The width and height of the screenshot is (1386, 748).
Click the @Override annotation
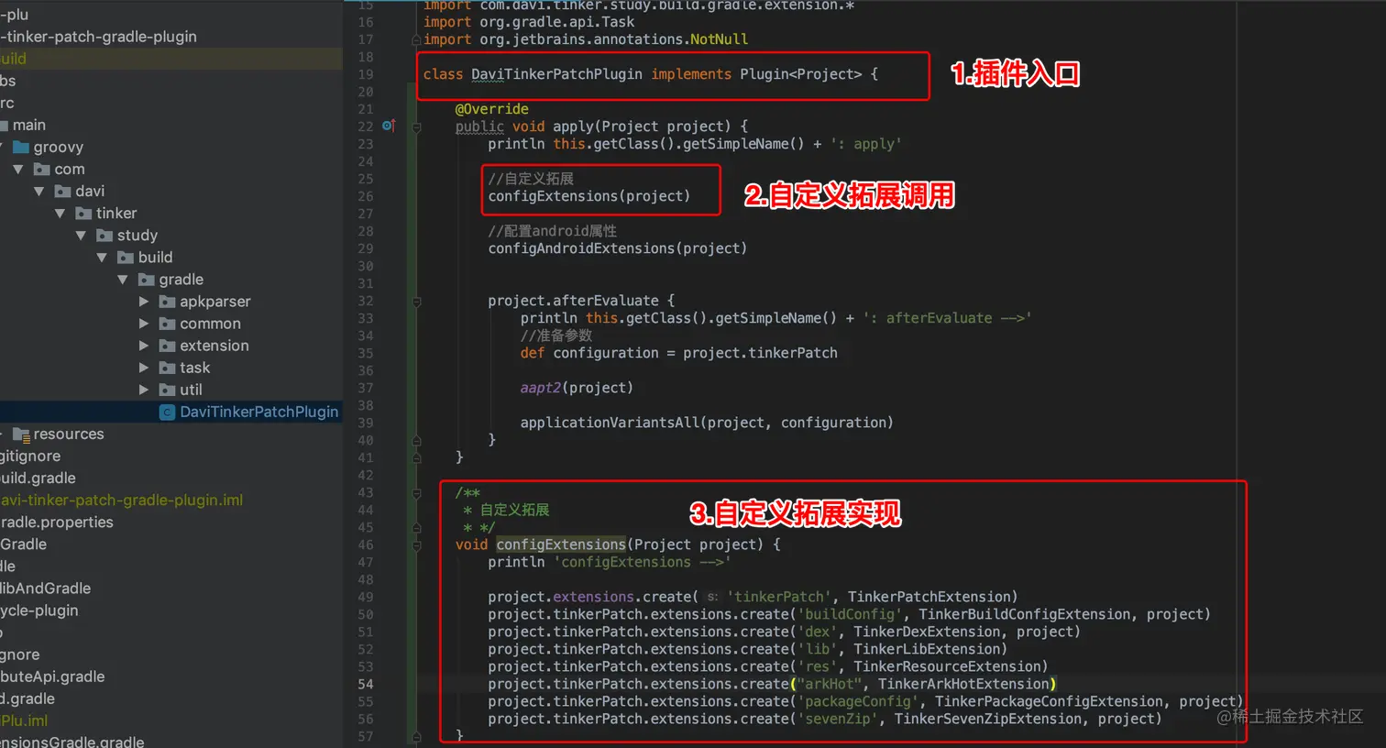491,109
